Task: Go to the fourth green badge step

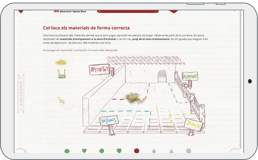Action: (119, 151)
